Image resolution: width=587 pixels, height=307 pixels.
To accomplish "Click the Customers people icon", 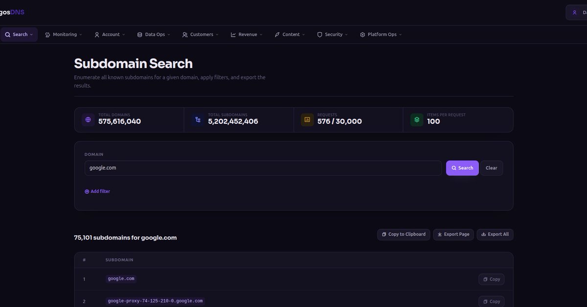I will [185, 35].
